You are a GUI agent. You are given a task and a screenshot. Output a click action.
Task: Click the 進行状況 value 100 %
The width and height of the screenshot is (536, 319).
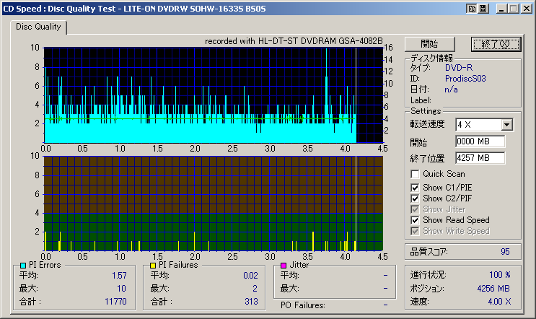[500, 275]
